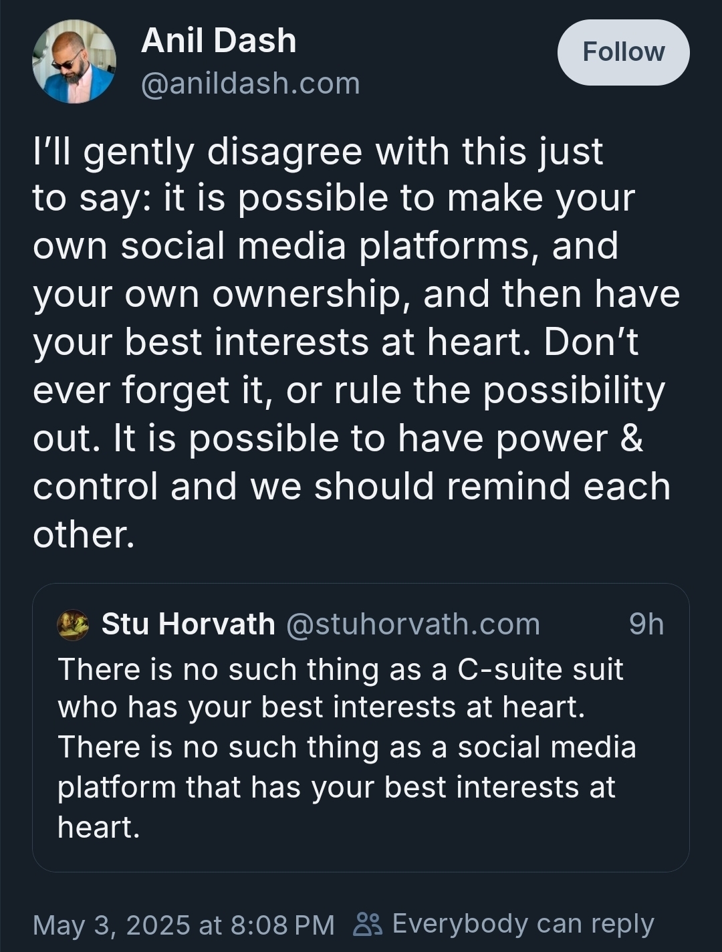Screen dimensions: 722x952
Task: Open Stu Horvath's profile name link
Action: 188,624
